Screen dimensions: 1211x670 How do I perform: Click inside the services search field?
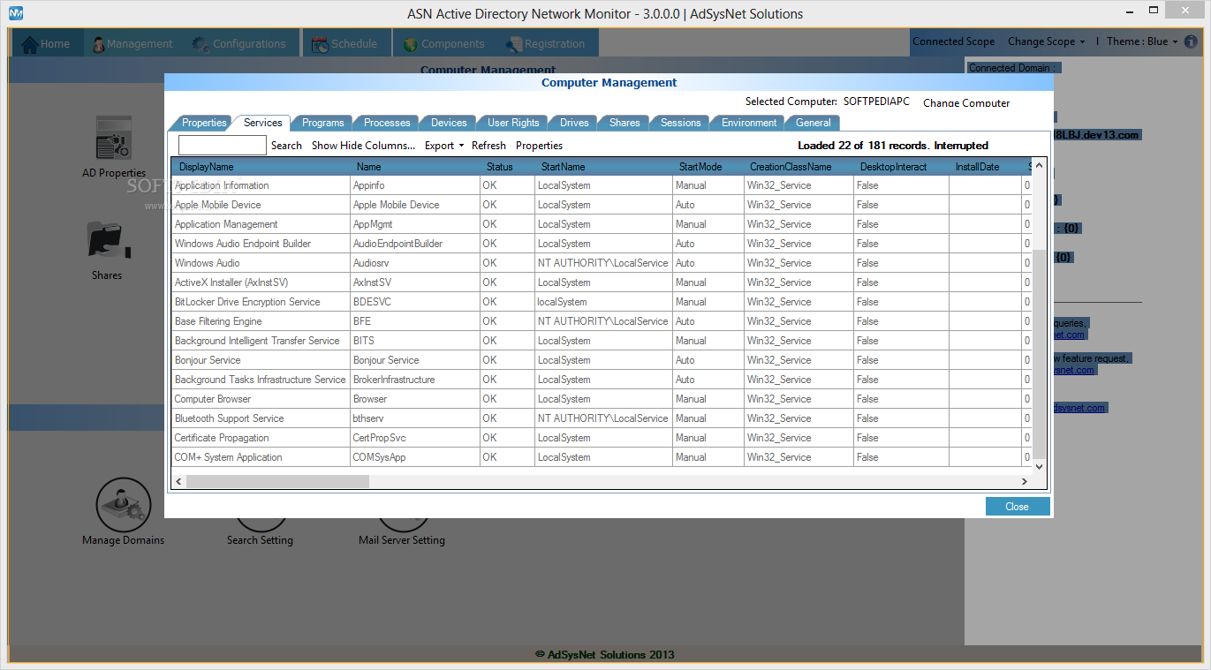222,146
